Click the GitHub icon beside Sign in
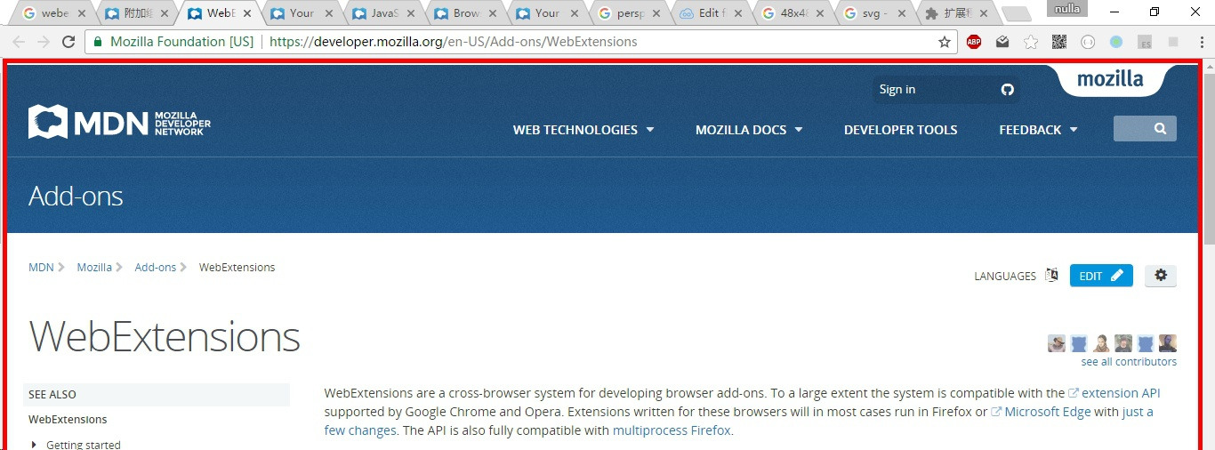The width and height of the screenshot is (1215, 450). (x=1008, y=89)
